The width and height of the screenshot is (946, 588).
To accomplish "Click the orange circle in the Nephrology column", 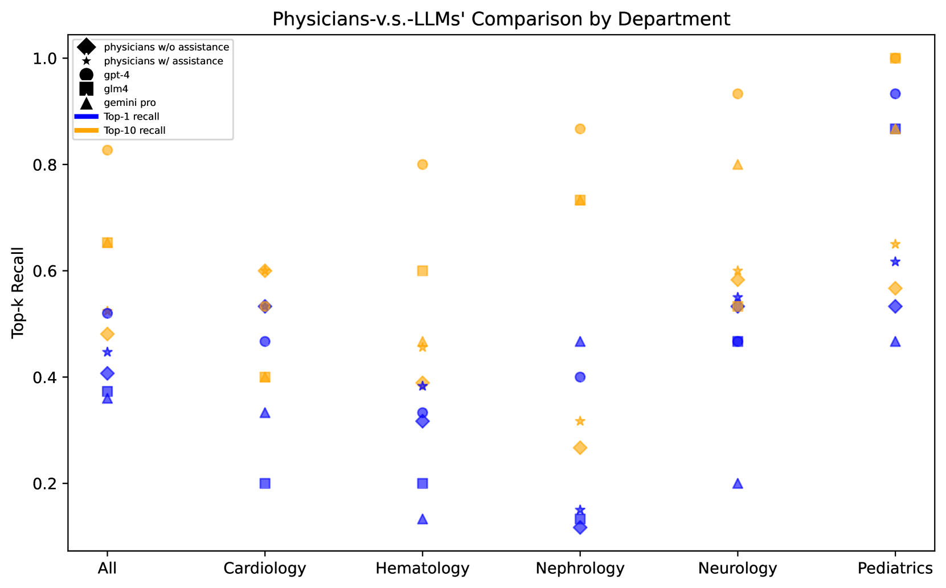I will 580,129.
